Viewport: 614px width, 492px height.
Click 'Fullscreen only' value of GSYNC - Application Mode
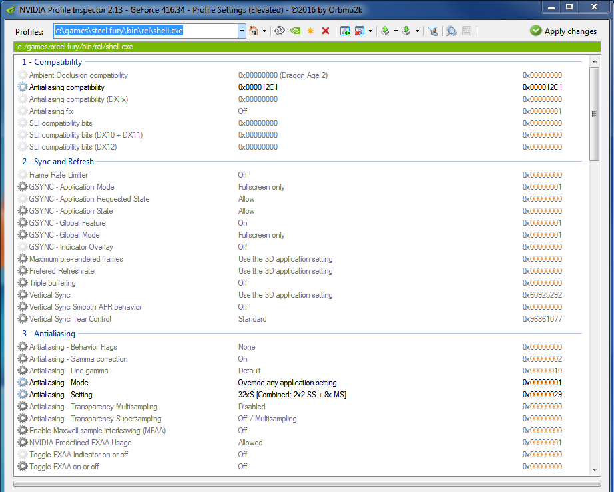(x=262, y=186)
